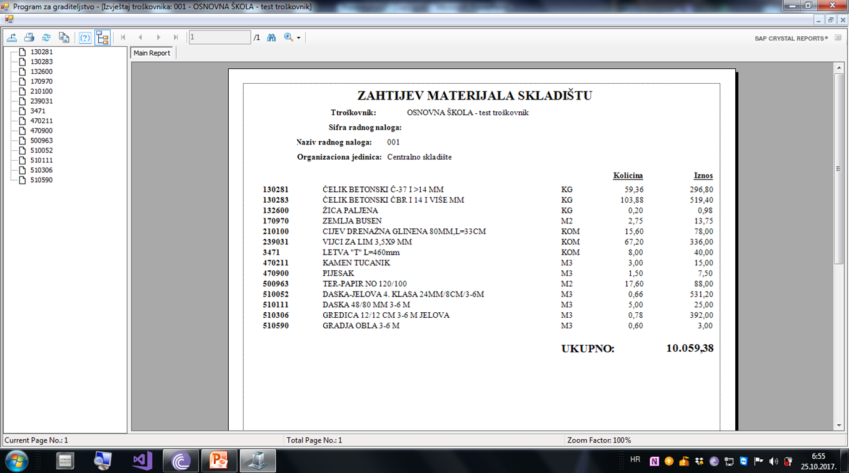
Task: Click the power plug tray icon
Action: [788, 462]
